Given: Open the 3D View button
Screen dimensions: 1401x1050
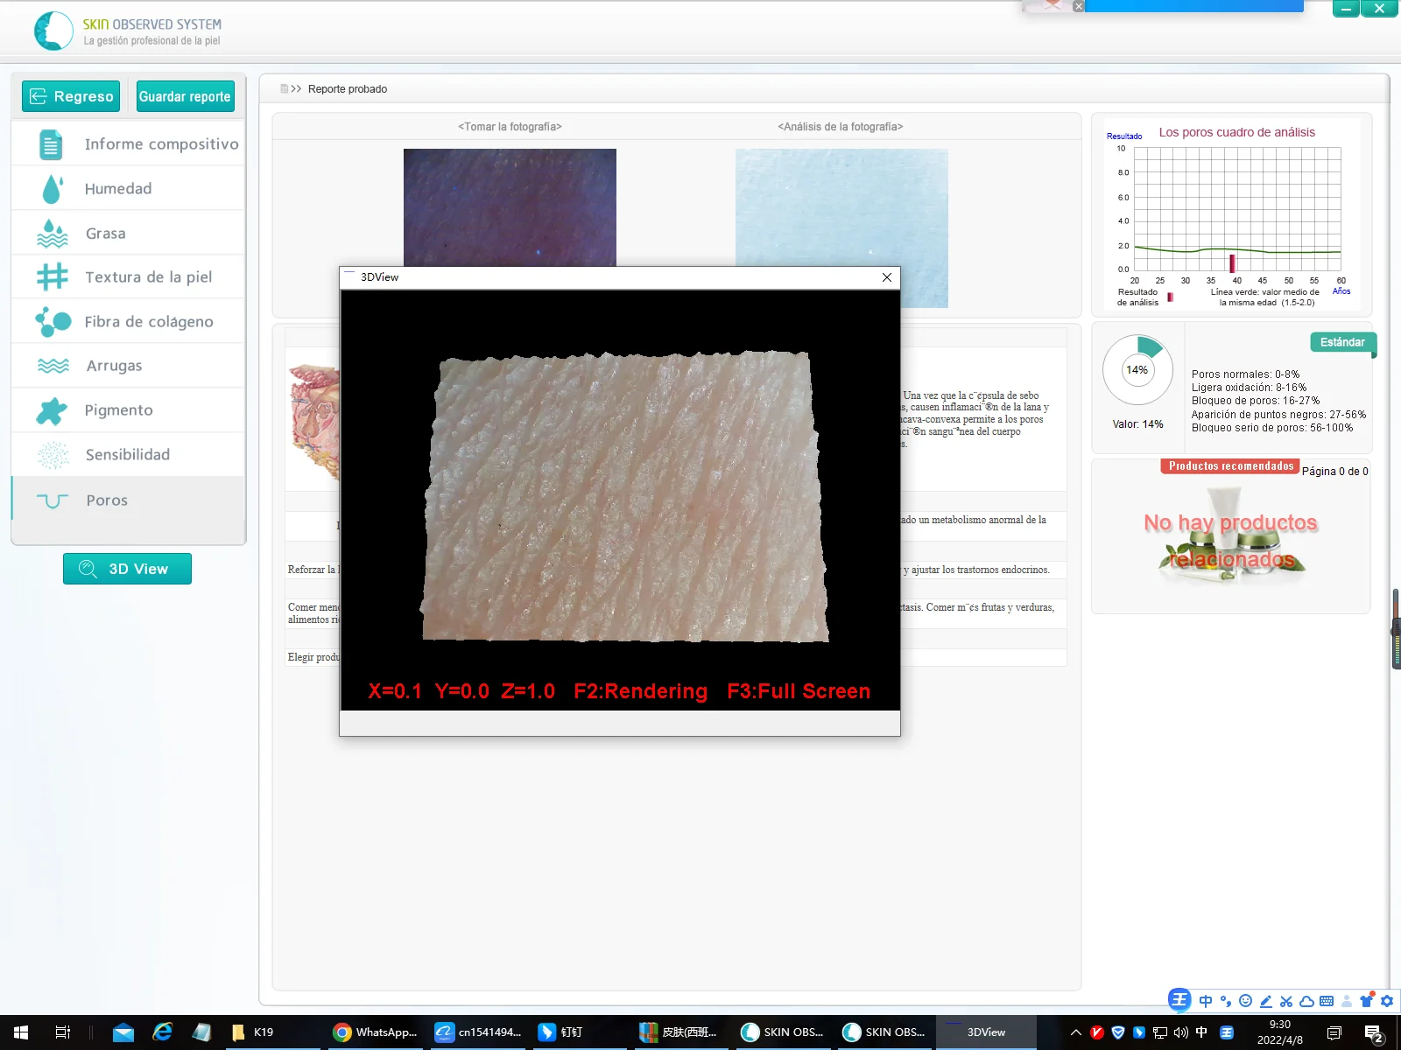Looking at the screenshot, I should 127,569.
